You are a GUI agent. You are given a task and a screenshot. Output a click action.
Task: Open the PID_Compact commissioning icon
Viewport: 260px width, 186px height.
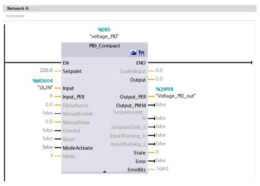(141, 53)
